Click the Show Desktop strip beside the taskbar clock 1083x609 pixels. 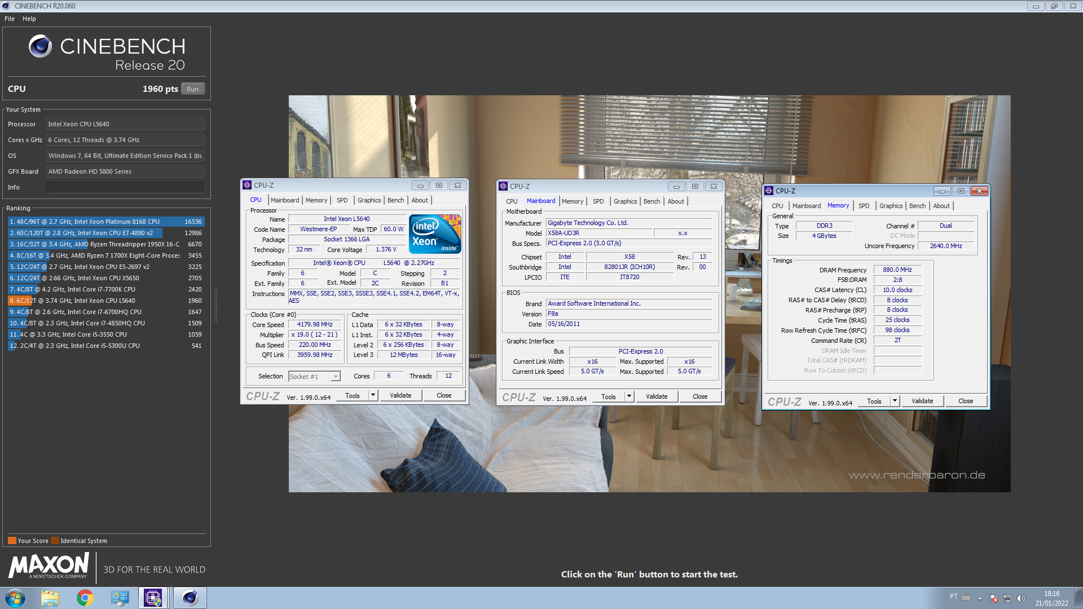click(1078, 598)
